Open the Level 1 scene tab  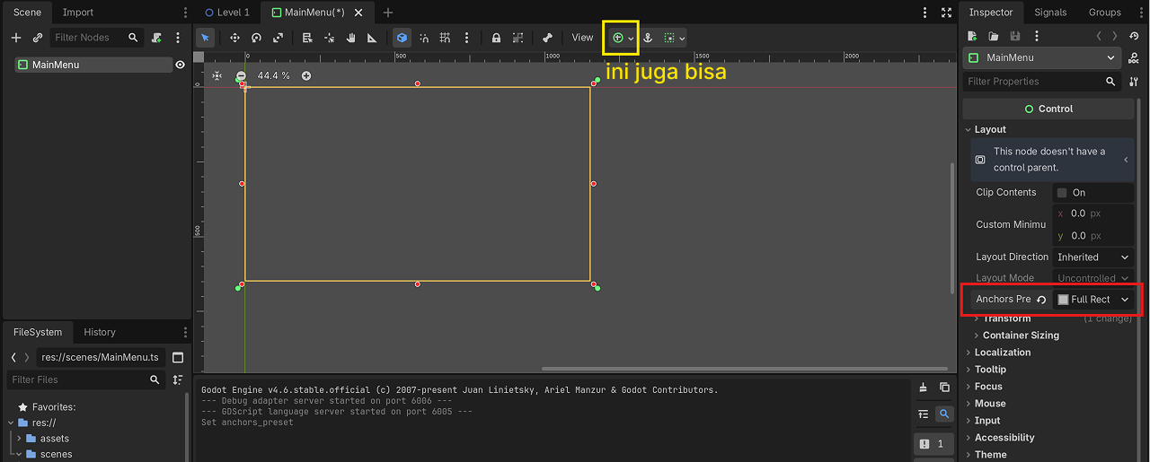click(226, 13)
